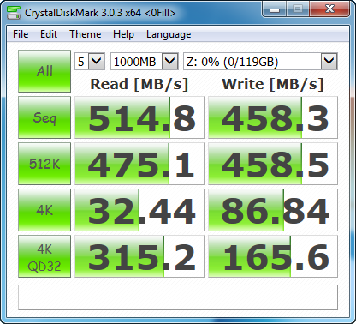Click the Write [MB/s] column header

273,84
